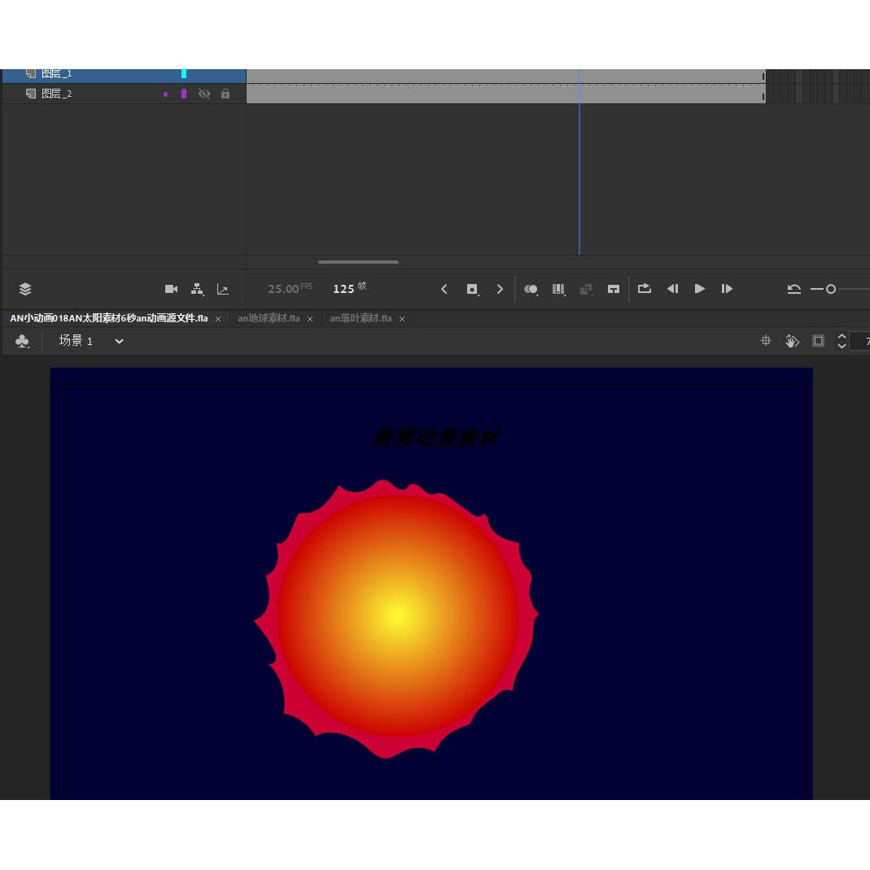Play the timeline animation

pyautogui.click(x=700, y=289)
